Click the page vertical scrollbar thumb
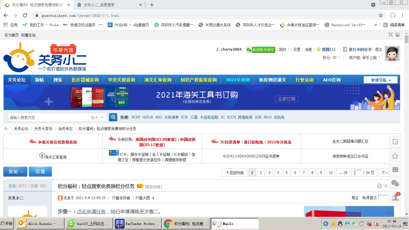The height and width of the screenshot is (230, 409). (407, 39)
